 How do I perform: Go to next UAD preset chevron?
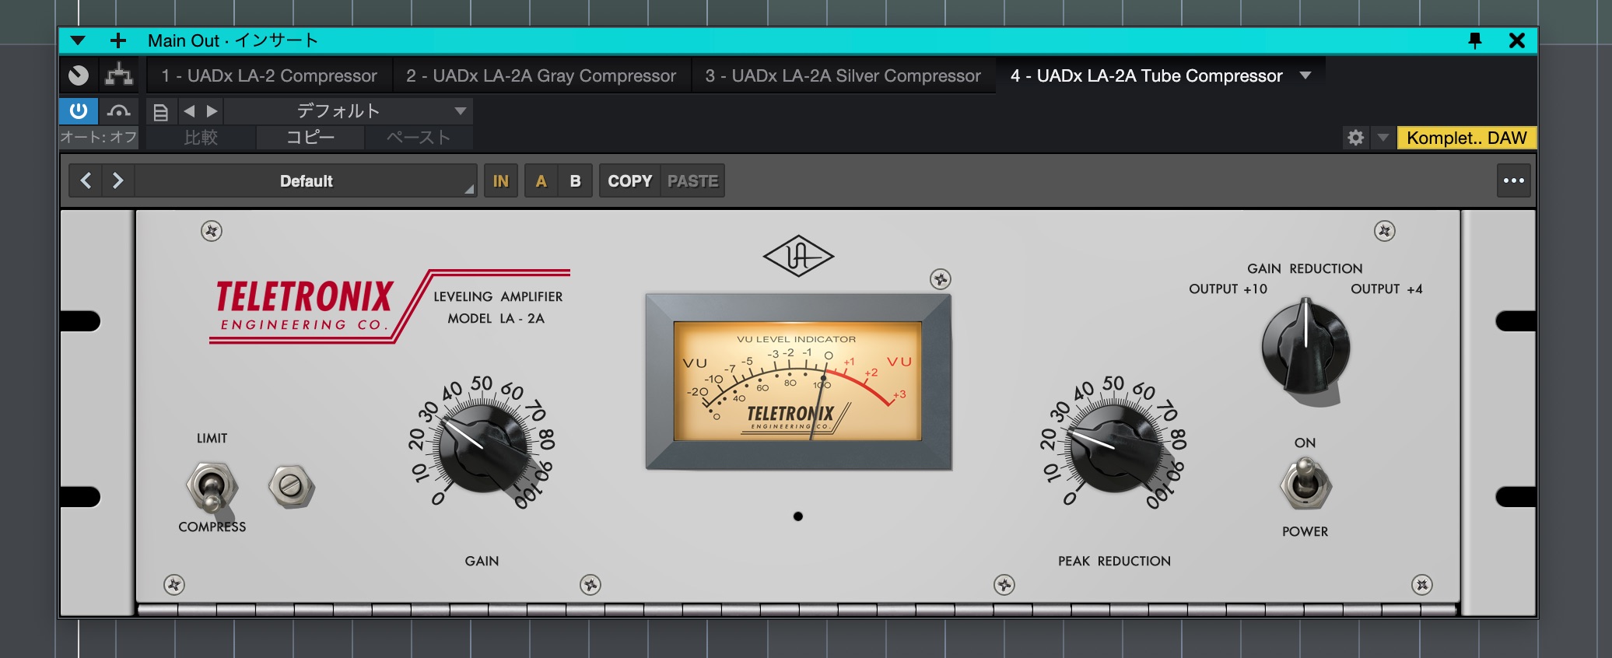[x=117, y=180]
